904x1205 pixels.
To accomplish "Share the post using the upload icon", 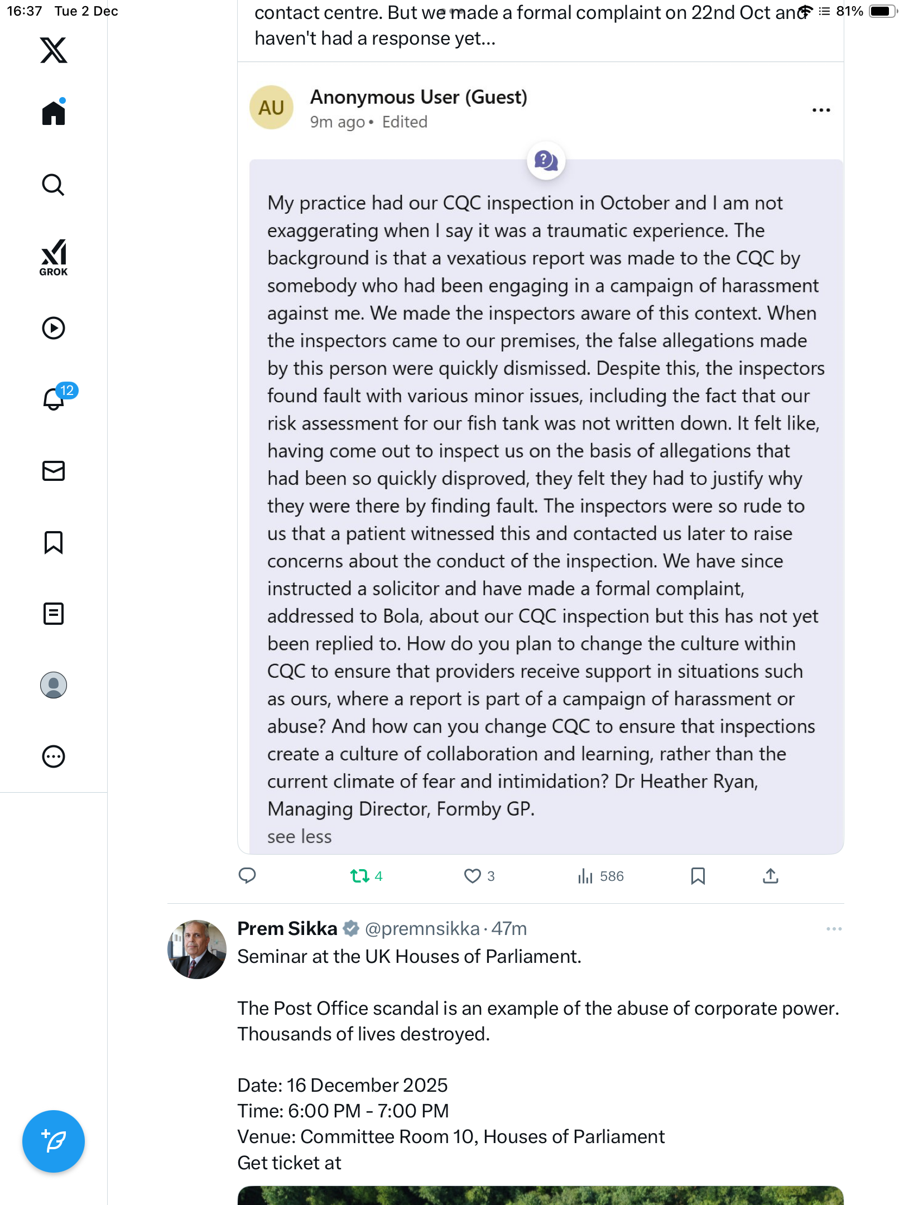I will (771, 876).
